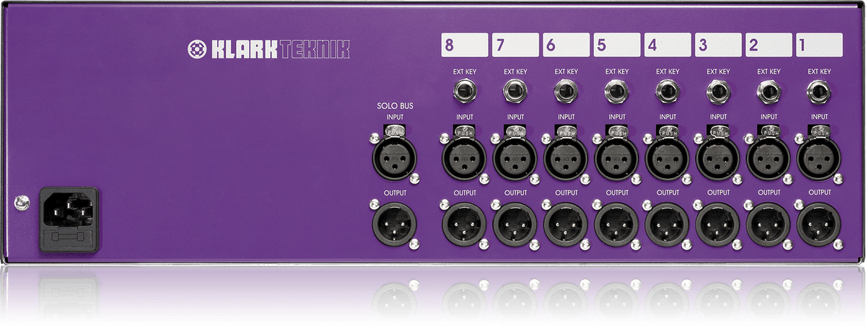Select the Solo Bus output XLR connector
The height and width of the screenshot is (326, 866).
pyautogui.click(x=393, y=224)
